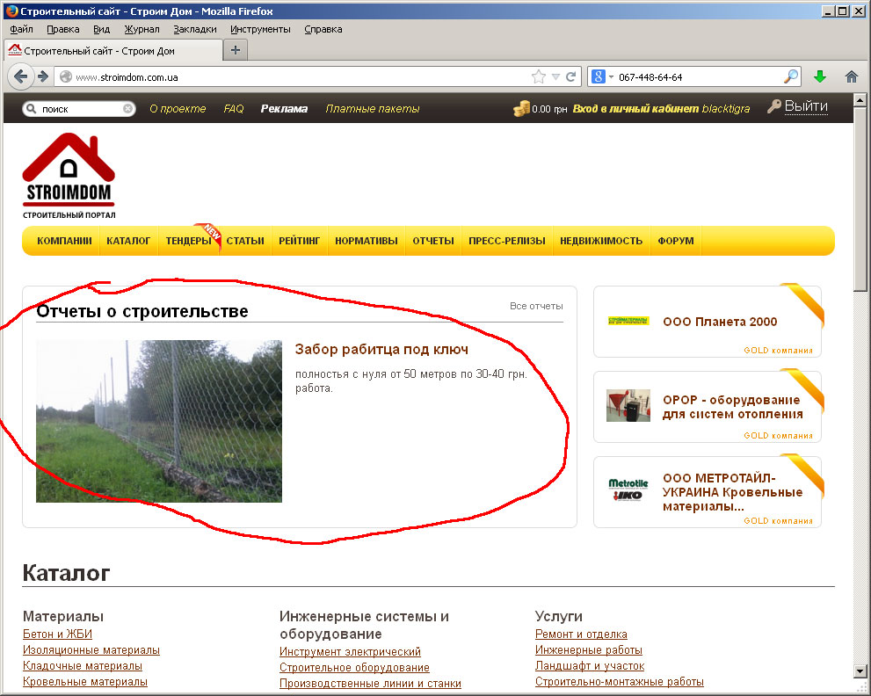Viewport: 871px width, 696px height.
Task: Click the chain-link fence photo thumbnail
Action: point(159,421)
